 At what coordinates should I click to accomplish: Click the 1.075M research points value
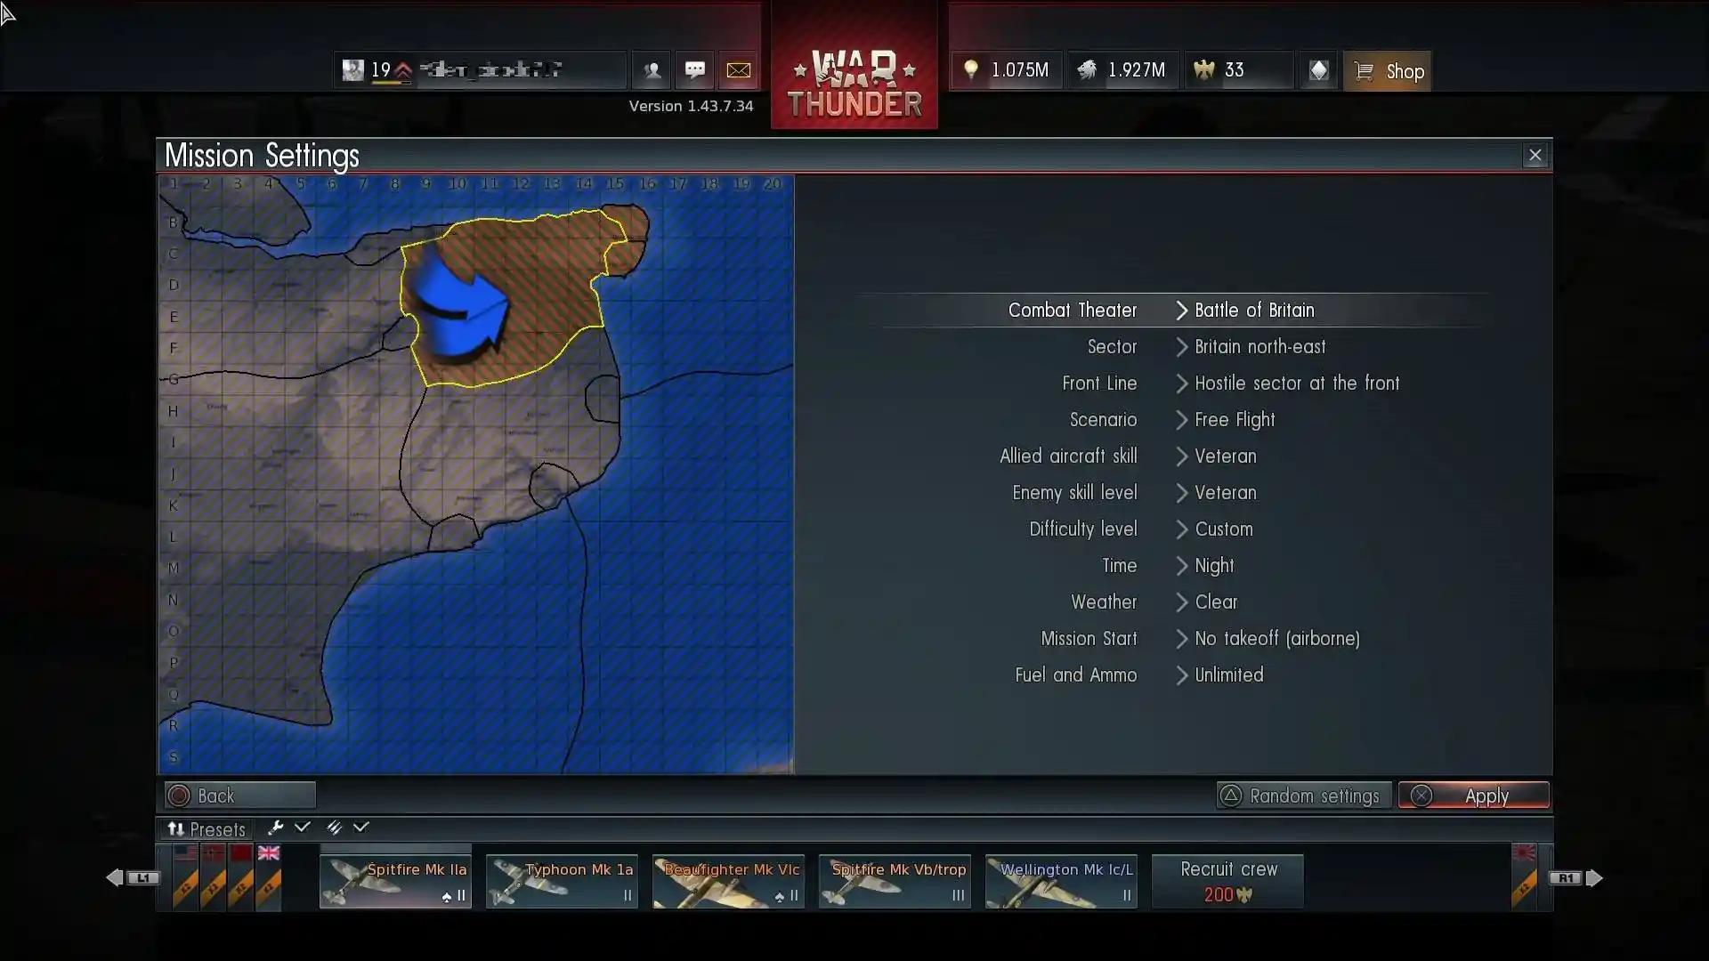click(x=1019, y=70)
